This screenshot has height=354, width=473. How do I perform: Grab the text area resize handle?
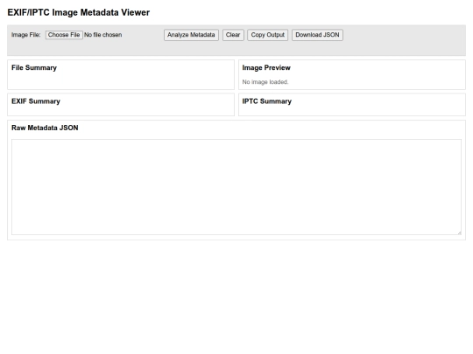[x=459, y=233]
